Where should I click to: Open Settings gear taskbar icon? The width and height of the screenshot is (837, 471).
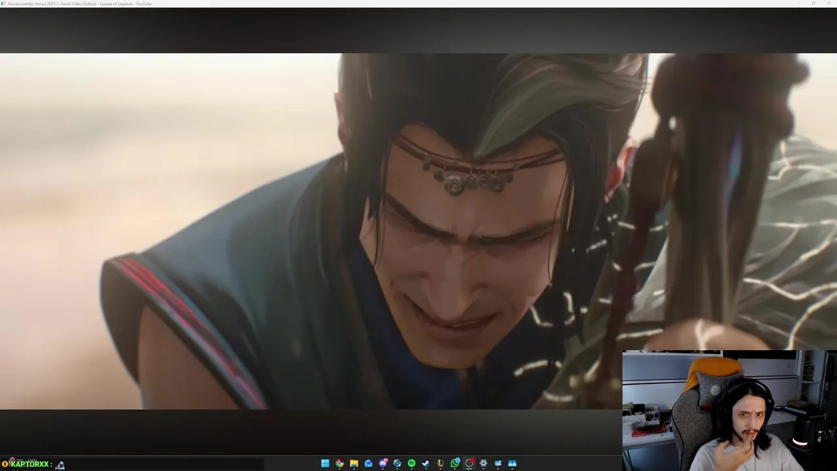(x=483, y=463)
